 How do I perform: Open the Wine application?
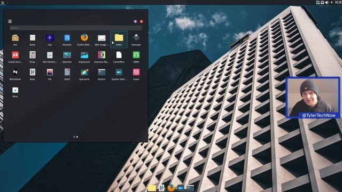point(15,92)
